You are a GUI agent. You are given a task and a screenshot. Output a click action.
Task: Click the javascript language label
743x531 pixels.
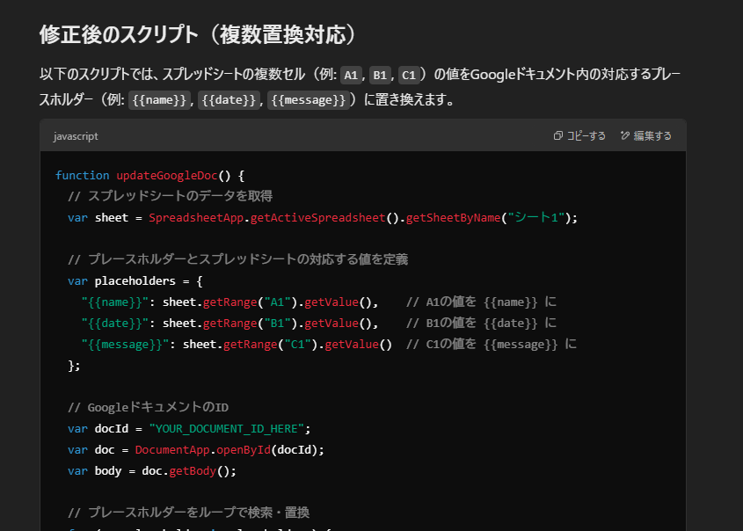click(x=76, y=136)
